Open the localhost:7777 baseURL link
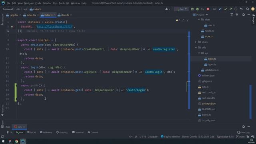Viewport: 256px width, 144px height. [55, 27]
